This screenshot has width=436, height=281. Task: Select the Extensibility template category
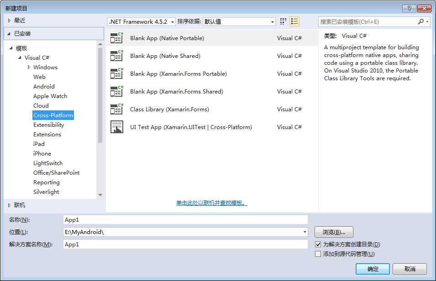coord(49,125)
